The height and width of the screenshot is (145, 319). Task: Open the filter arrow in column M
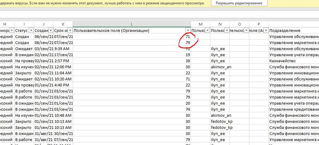tap(208, 31)
